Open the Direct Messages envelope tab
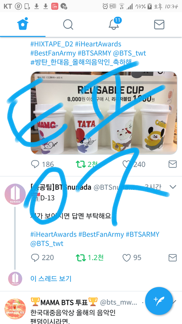 [x=159, y=25]
